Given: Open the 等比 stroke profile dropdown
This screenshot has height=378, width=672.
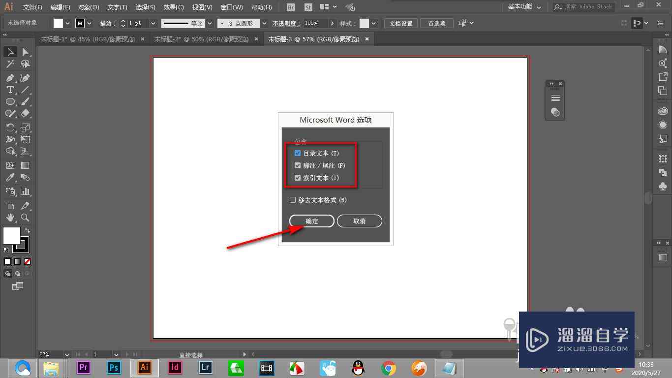Looking at the screenshot, I should pyautogui.click(x=210, y=23).
